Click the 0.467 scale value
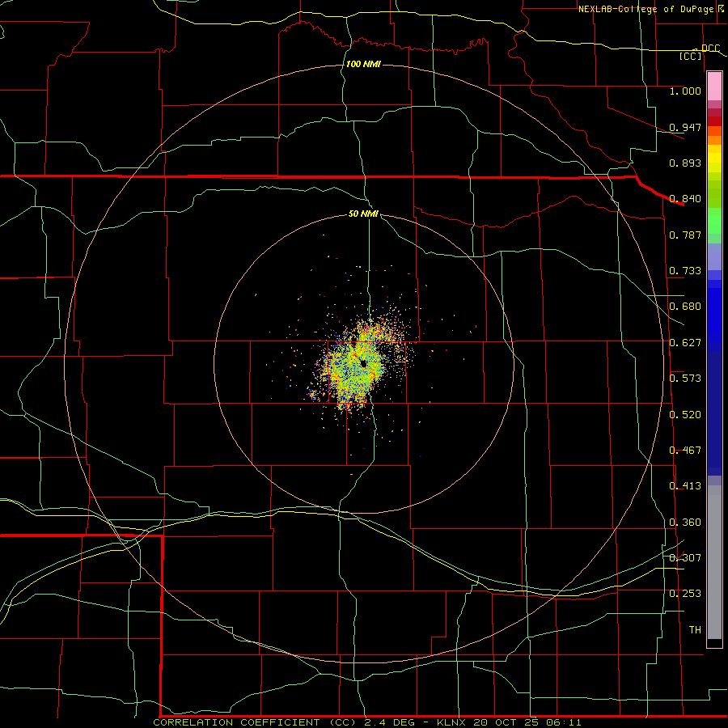 point(685,451)
